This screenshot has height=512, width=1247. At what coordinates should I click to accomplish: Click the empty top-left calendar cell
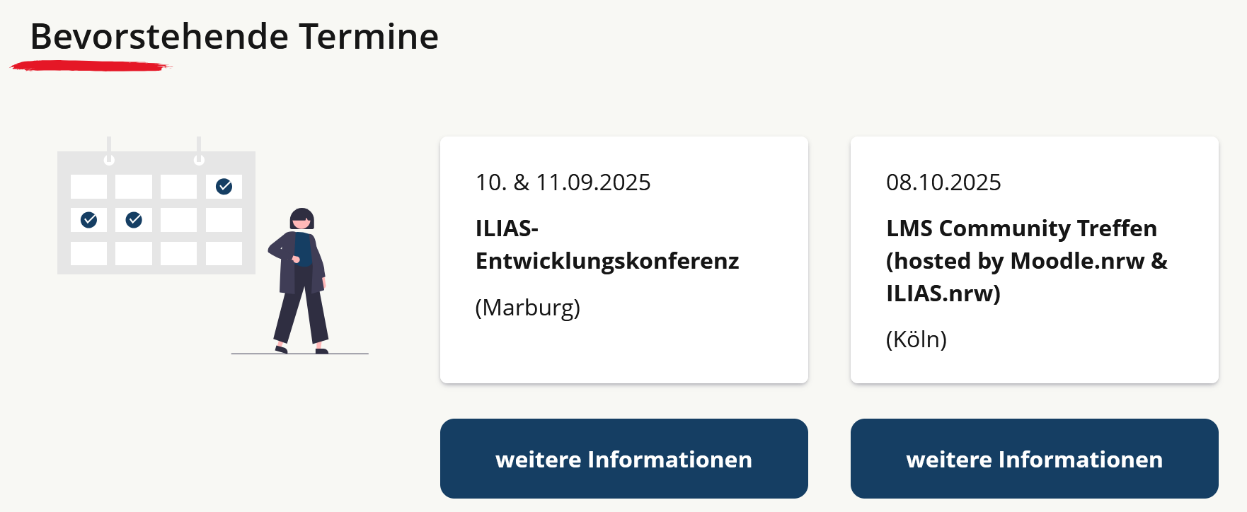[89, 187]
